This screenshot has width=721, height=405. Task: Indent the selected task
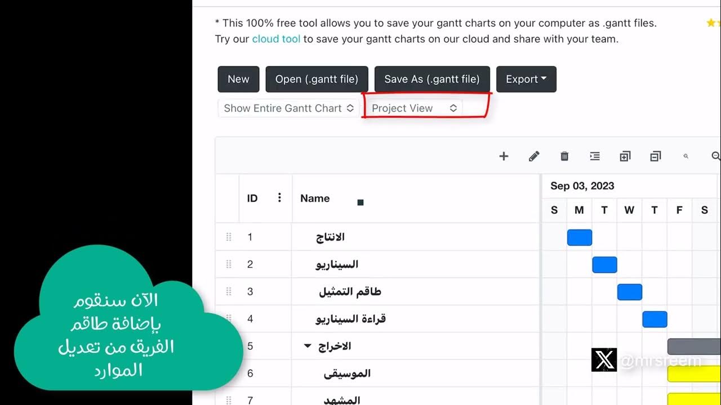[595, 156]
